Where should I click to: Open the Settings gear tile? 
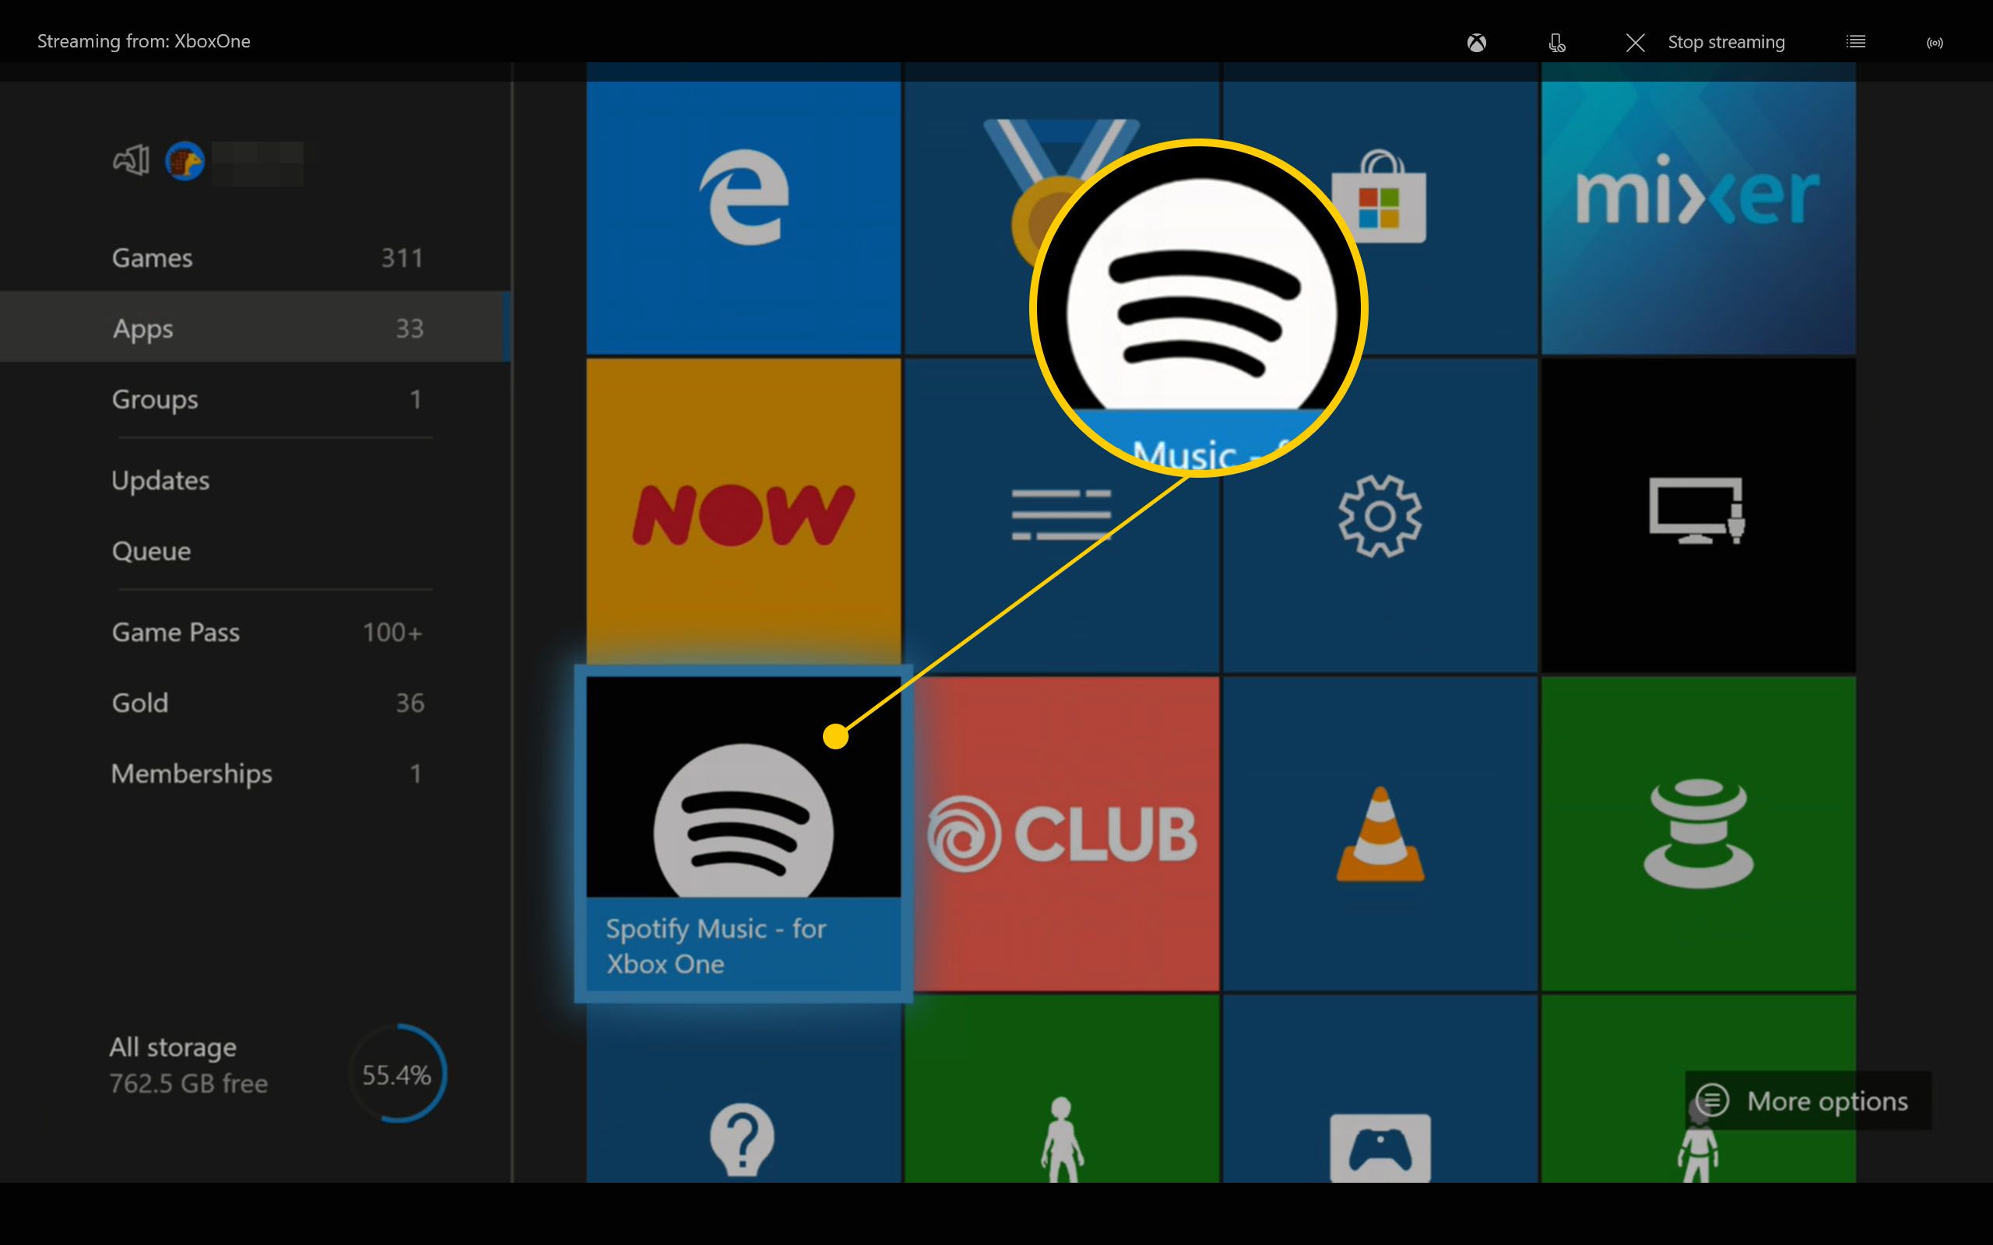tap(1380, 514)
